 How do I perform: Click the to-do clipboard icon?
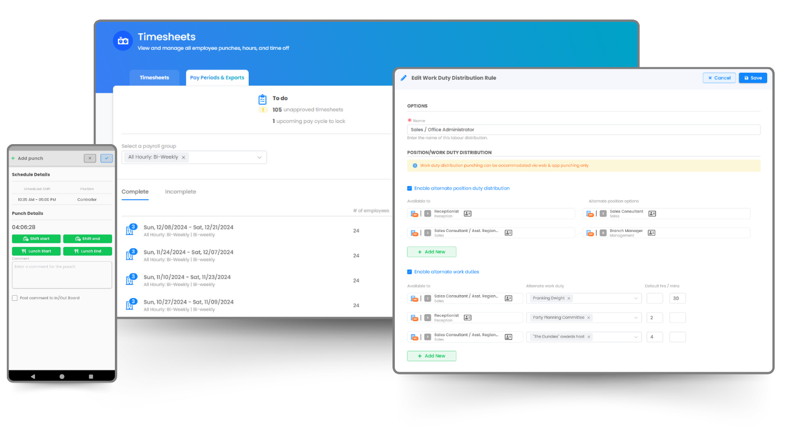pyautogui.click(x=263, y=99)
